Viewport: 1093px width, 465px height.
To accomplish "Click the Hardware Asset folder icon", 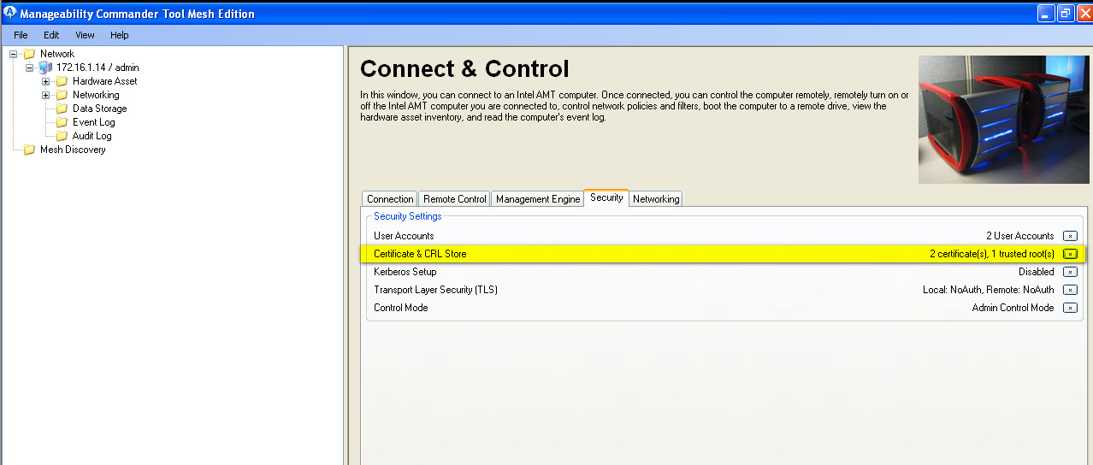I will pyautogui.click(x=62, y=81).
